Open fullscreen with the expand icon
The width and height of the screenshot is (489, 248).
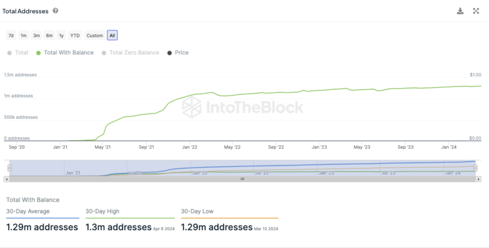(476, 11)
